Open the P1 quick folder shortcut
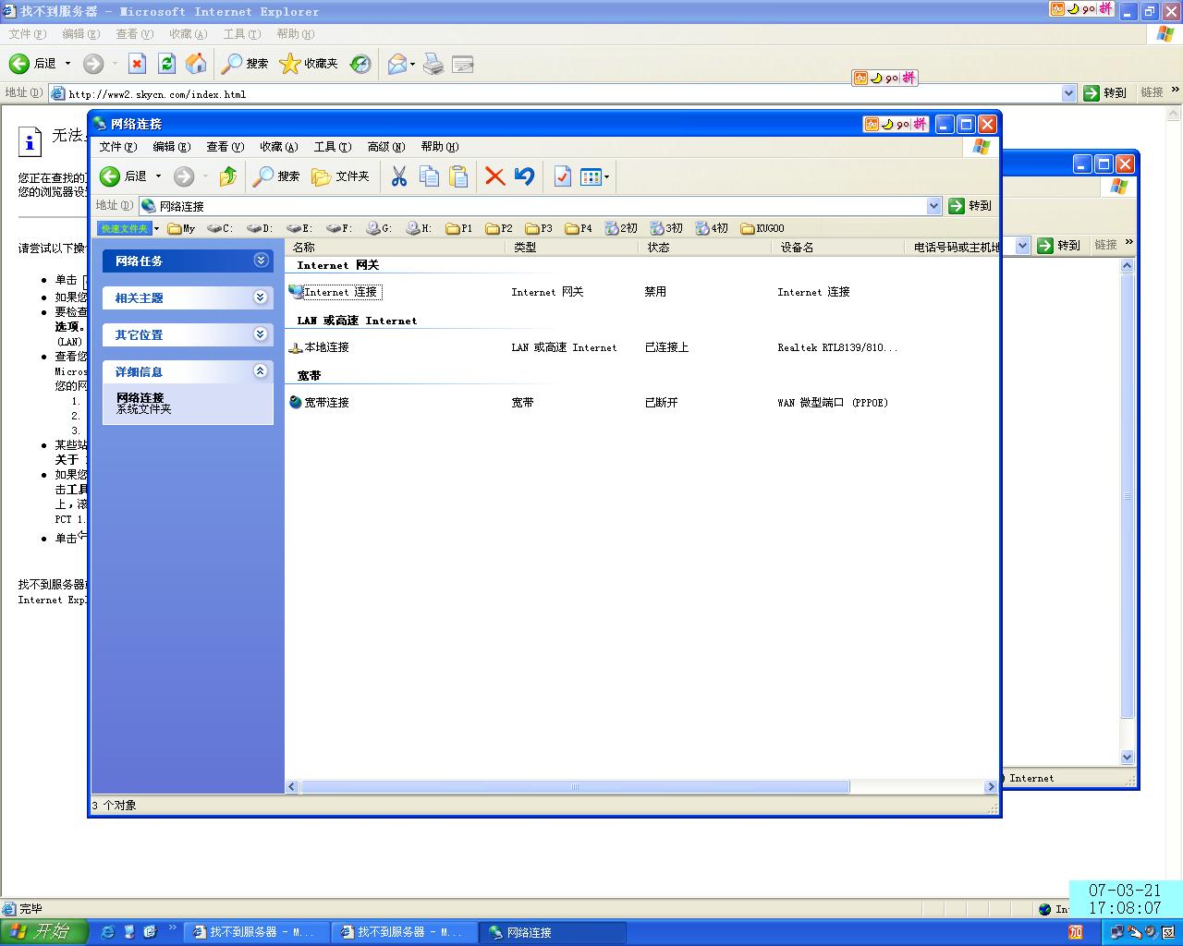This screenshot has width=1183, height=946. 459,228
